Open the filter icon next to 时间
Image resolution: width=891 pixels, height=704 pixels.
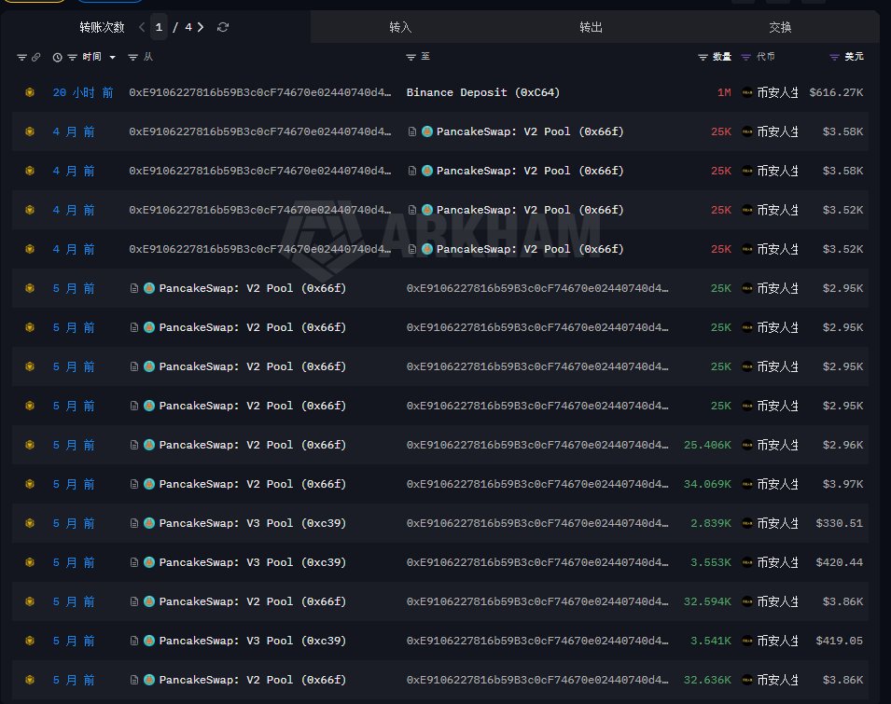coord(72,57)
